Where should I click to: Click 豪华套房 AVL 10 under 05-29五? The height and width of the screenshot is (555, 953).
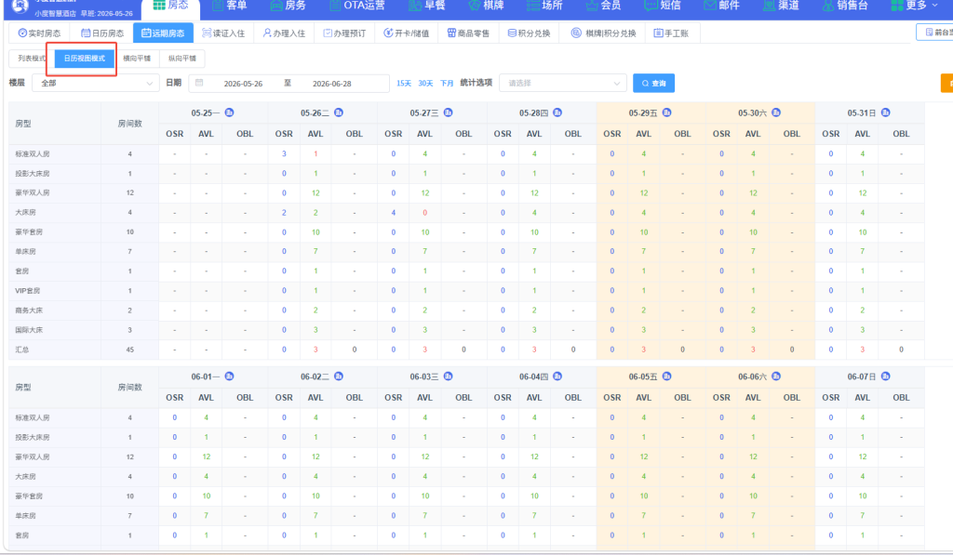point(644,232)
